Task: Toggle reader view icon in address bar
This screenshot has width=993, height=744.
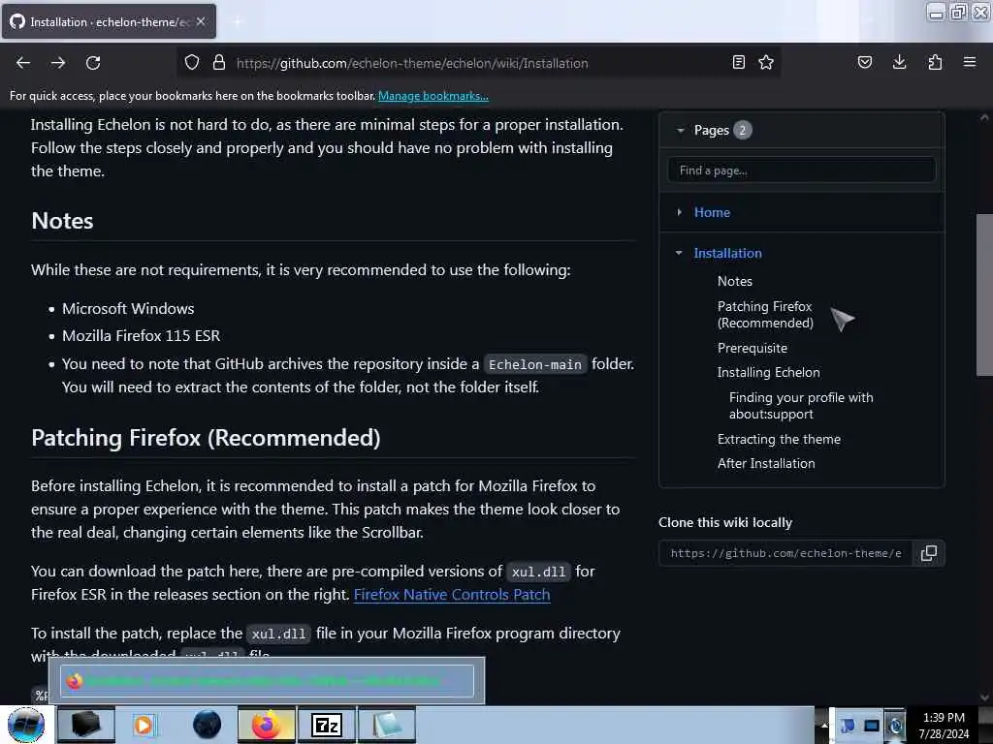Action: coord(738,62)
